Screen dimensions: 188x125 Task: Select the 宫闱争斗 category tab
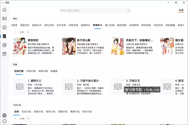coord(97,25)
